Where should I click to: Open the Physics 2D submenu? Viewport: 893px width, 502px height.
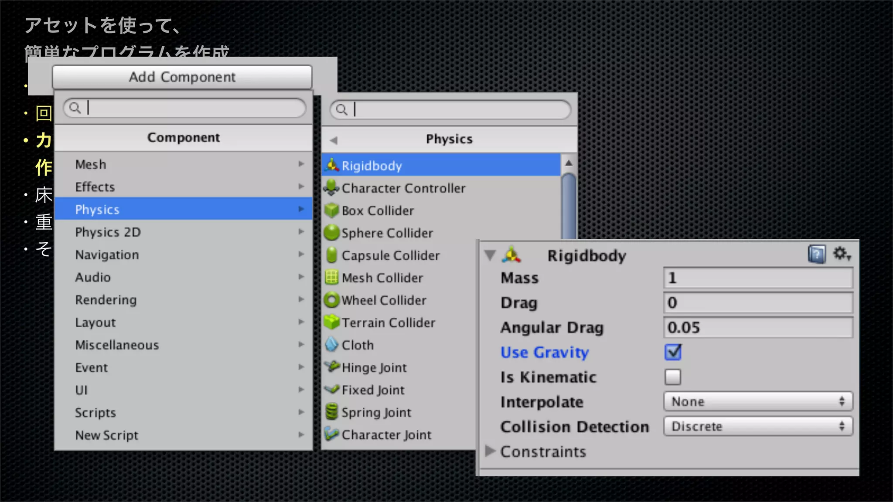click(x=183, y=232)
